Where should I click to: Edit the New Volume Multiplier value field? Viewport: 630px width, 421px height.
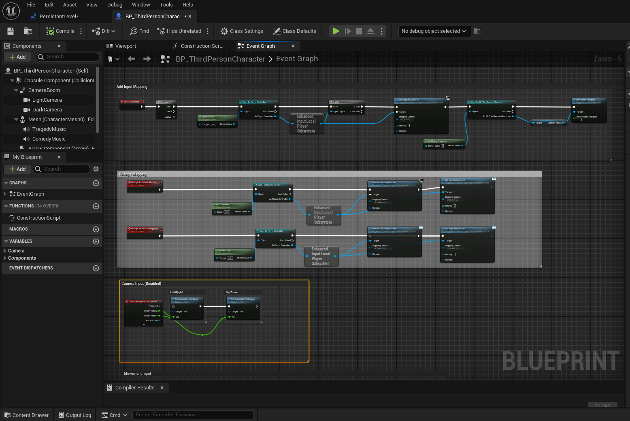pyautogui.click(x=580, y=120)
